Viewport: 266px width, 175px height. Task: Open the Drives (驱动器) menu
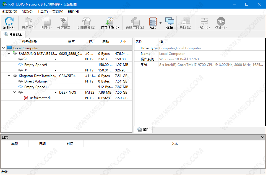point(10,11)
